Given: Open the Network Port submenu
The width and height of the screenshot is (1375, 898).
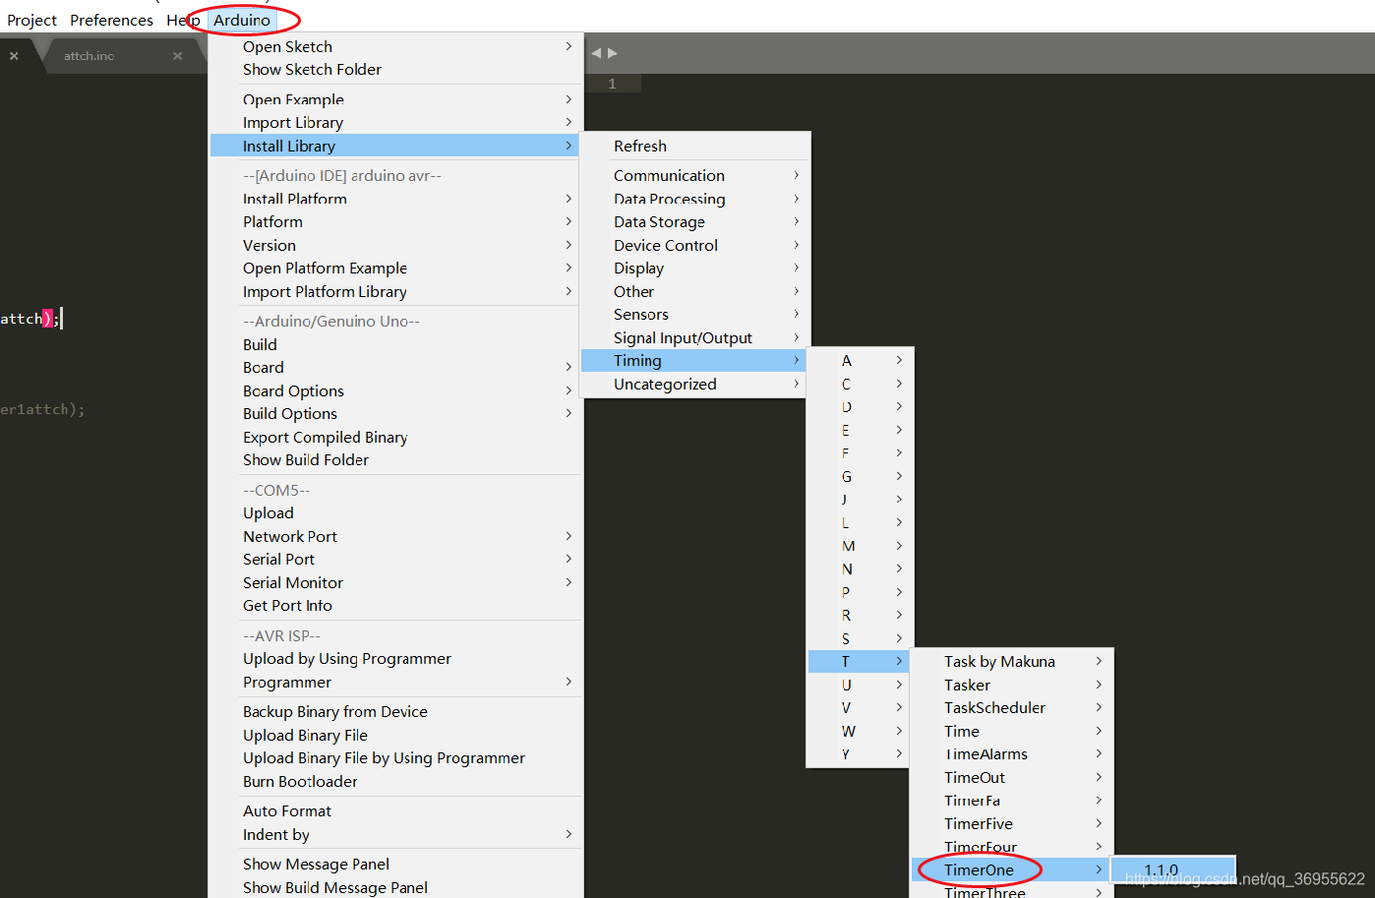Looking at the screenshot, I should coord(394,537).
